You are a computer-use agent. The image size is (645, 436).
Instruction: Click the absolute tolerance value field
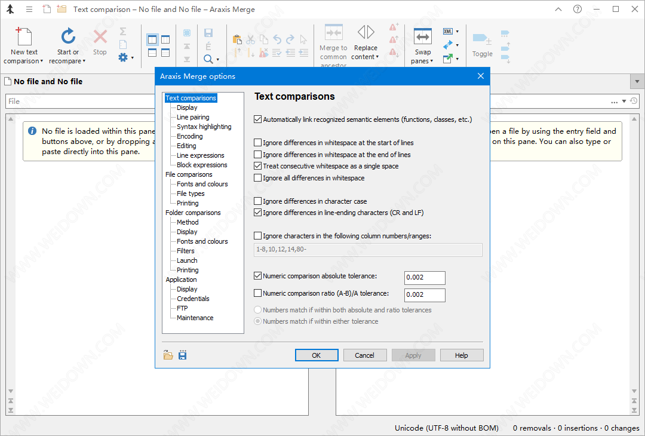point(425,278)
